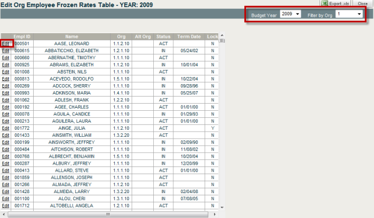Open Edit link for employee 001772

[5, 128]
